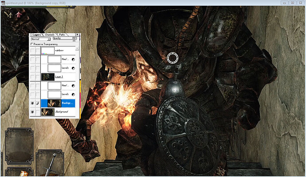Click adjustment icon on Hue/Sat below rainbow
This screenshot has height=177, width=306.
pos(73,59)
